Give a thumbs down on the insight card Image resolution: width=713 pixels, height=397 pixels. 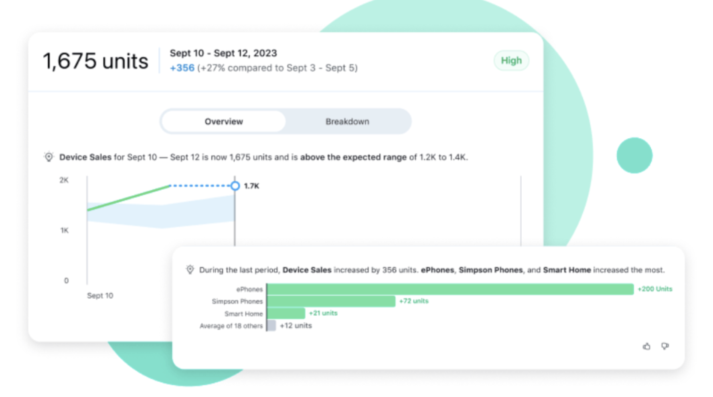tap(665, 346)
